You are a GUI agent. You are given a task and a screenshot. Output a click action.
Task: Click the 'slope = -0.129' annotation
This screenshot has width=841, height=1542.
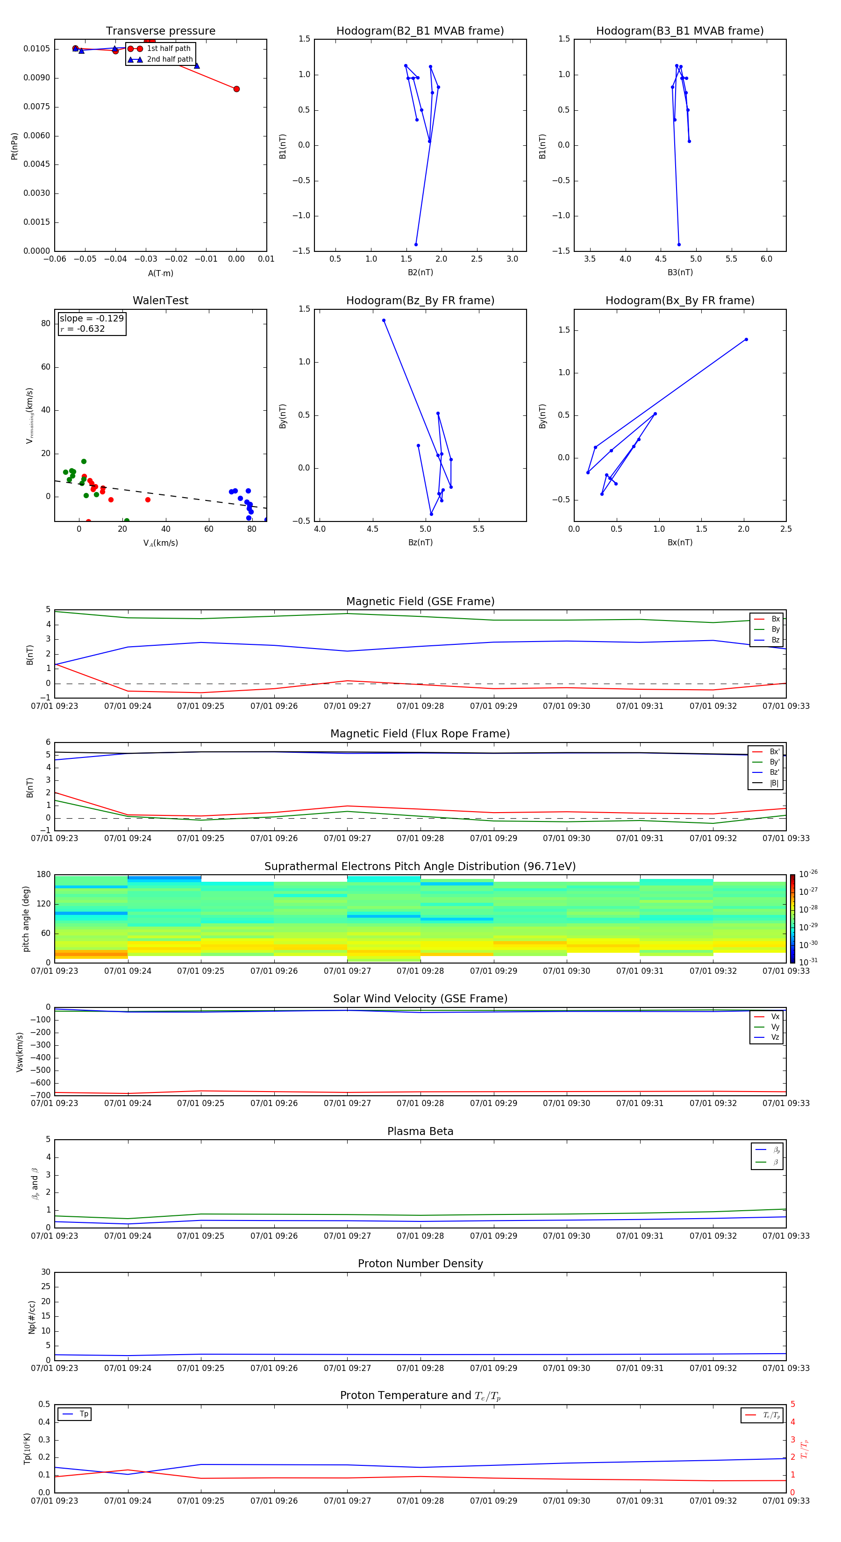(92, 319)
